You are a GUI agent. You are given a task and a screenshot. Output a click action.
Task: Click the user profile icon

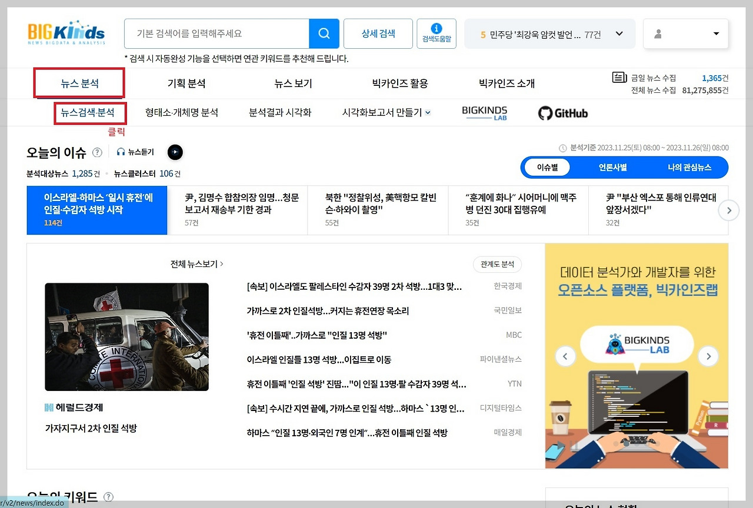[658, 34]
